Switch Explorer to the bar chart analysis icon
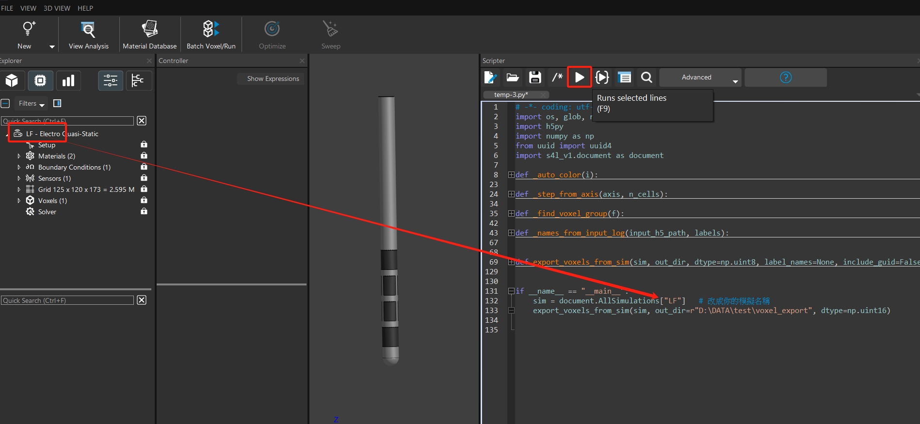The height and width of the screenshot is (424, 920). (68, 80)
